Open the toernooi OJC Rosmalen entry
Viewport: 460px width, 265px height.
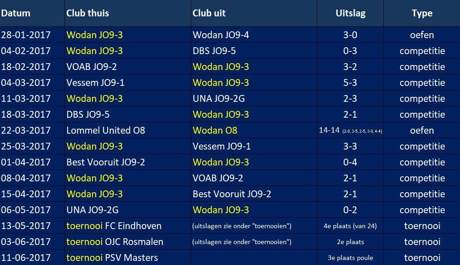pos(115,242)
